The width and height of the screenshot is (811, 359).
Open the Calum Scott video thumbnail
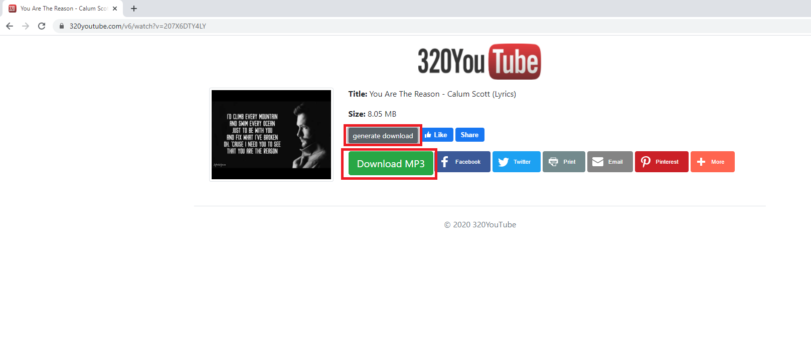(271, 135)
